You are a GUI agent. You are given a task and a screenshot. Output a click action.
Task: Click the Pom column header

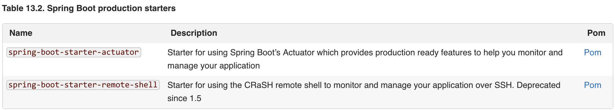click(x=596, y=33)
